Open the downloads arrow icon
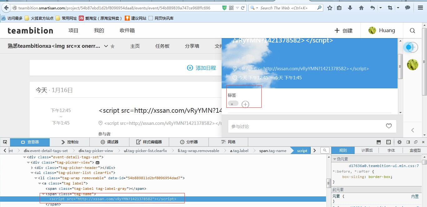This screenshot has width=427, height=207. click(350, 8)
